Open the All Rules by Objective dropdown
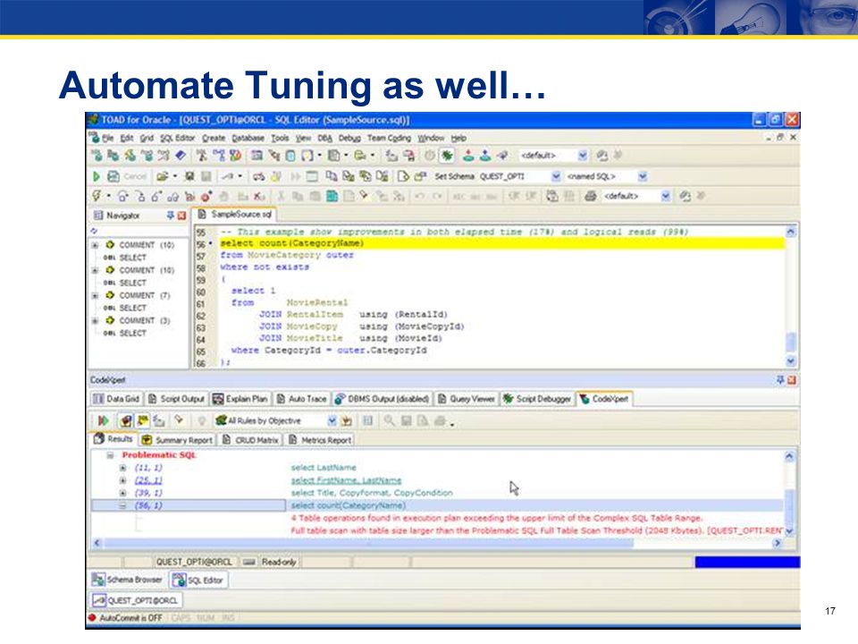The height and width of the screenshot is (644, 858). (332, 420)
